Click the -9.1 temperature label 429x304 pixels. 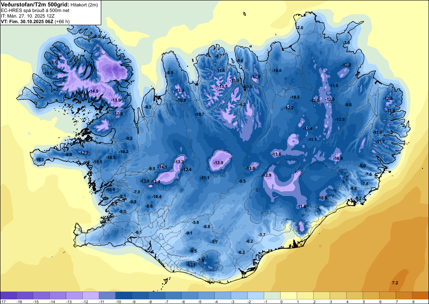click(x=189, y=233)
